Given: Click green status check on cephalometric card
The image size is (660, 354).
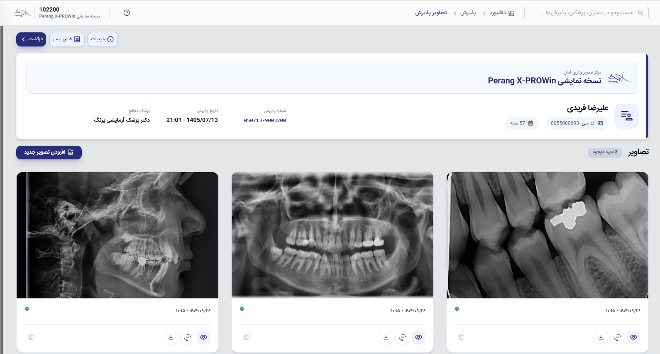Looking at the screenshot, I should coord(27,309).
